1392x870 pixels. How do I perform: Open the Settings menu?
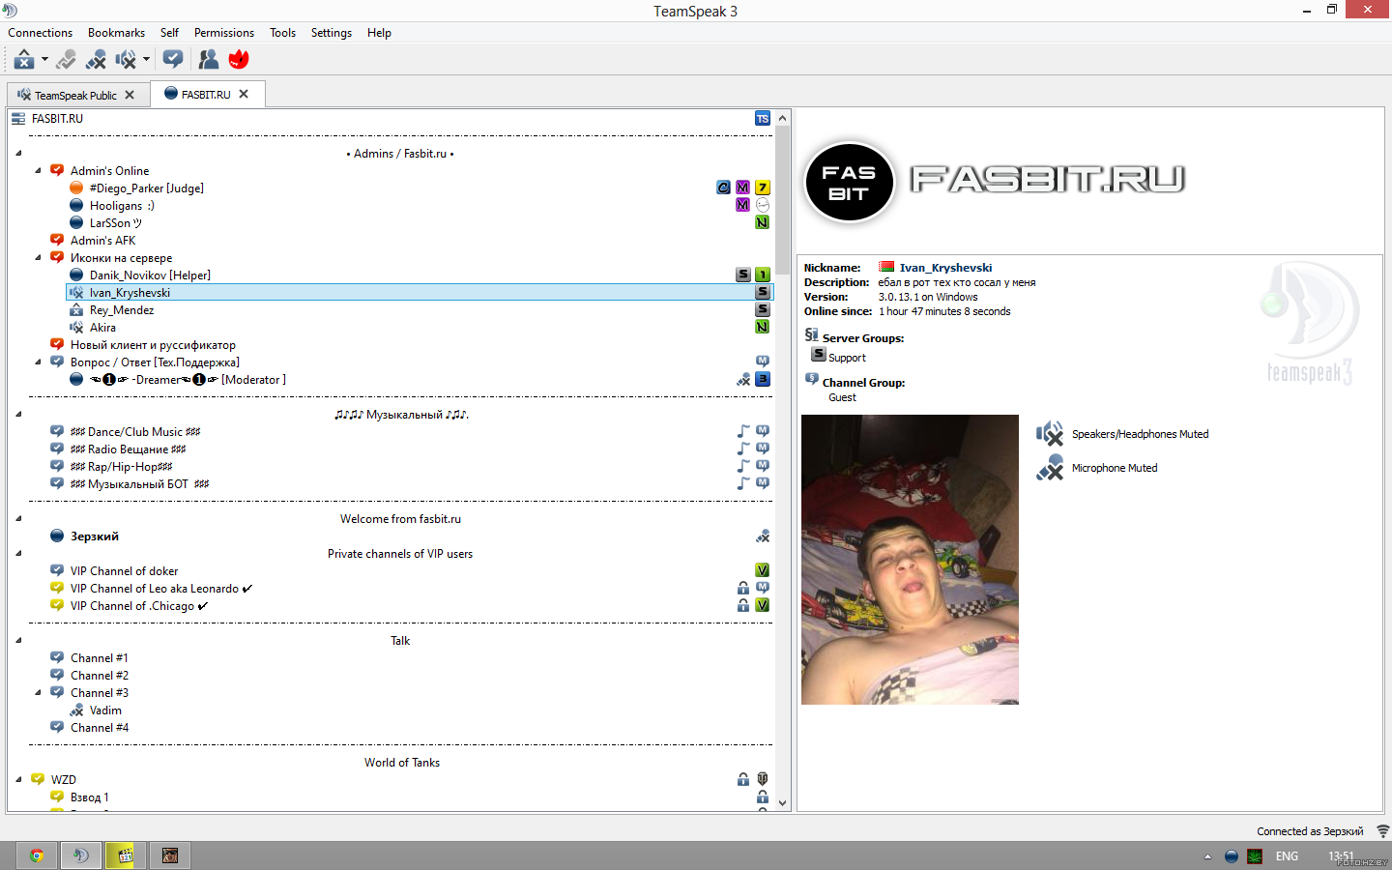[x=331, y=33]
